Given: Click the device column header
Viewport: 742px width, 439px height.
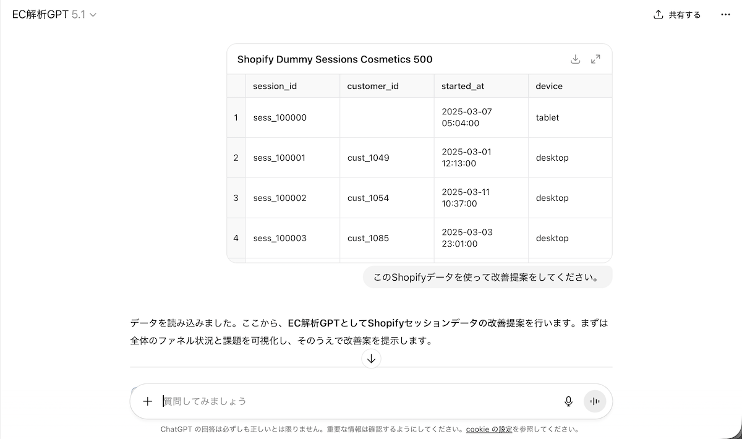Looking at the screenshot, I should (548, 86).
